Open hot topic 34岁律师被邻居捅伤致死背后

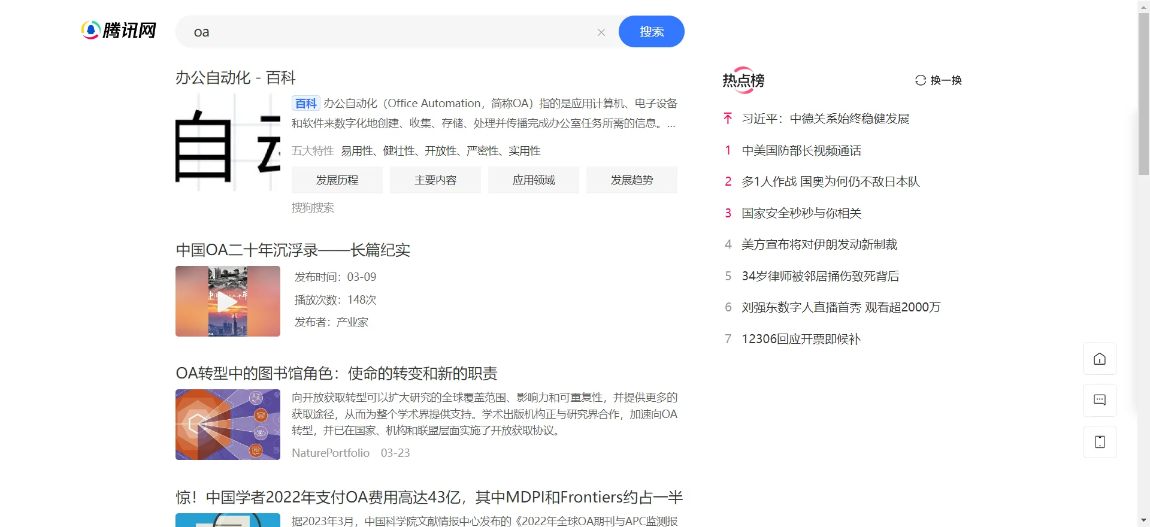[x=821, y=276]
